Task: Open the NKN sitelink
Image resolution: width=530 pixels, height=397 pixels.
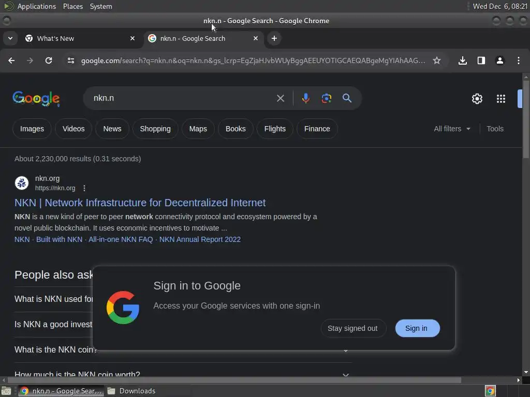Action: (x=22, y=239)
